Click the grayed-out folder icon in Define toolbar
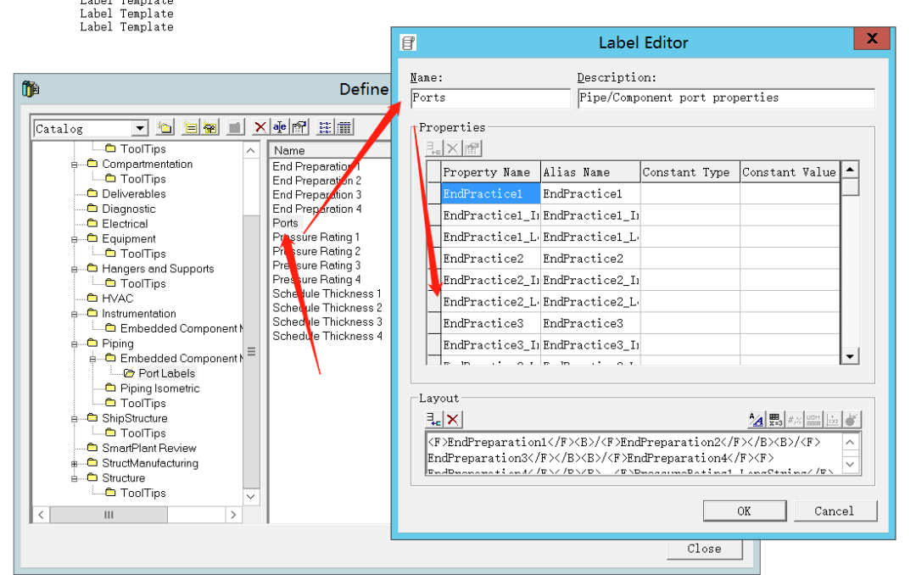 [235, 127]
